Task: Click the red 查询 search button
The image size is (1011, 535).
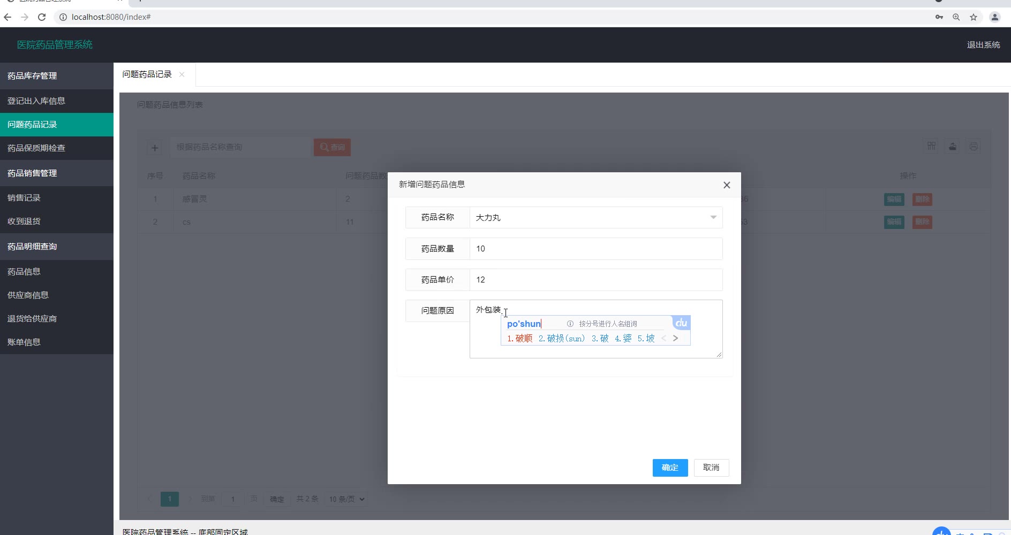Action: [332, 147]
